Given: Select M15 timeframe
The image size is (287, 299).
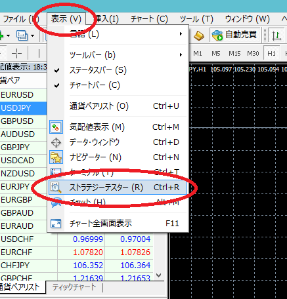Looking at the screenshot, I should click(234, 54).
